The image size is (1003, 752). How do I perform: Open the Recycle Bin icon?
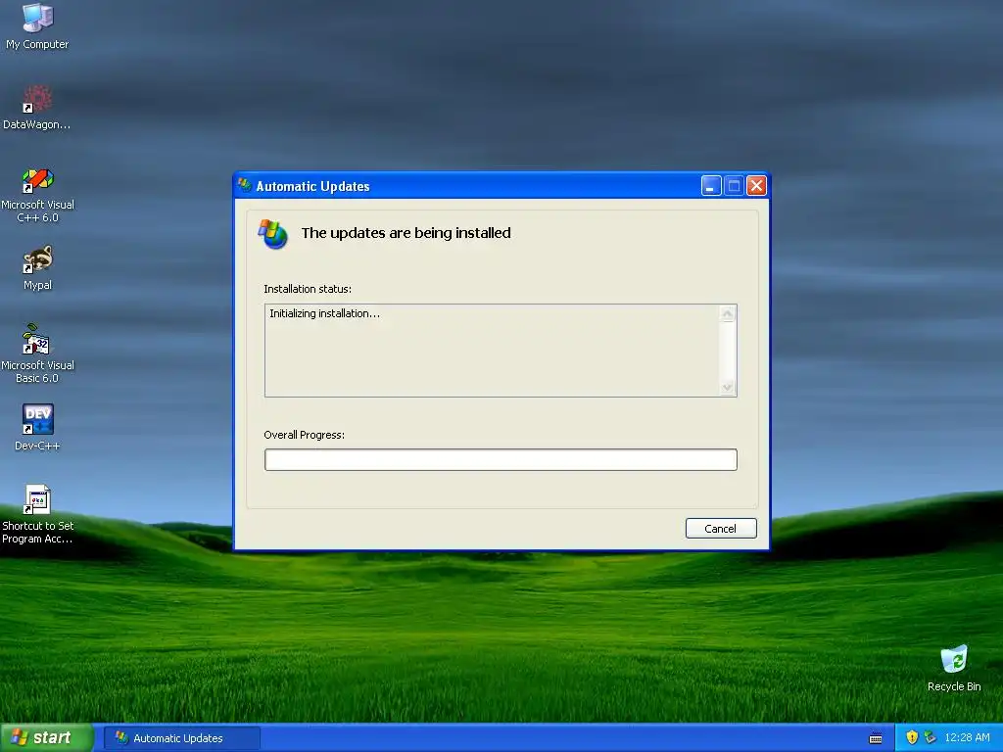pyautogui.click(x=954, y=660)
